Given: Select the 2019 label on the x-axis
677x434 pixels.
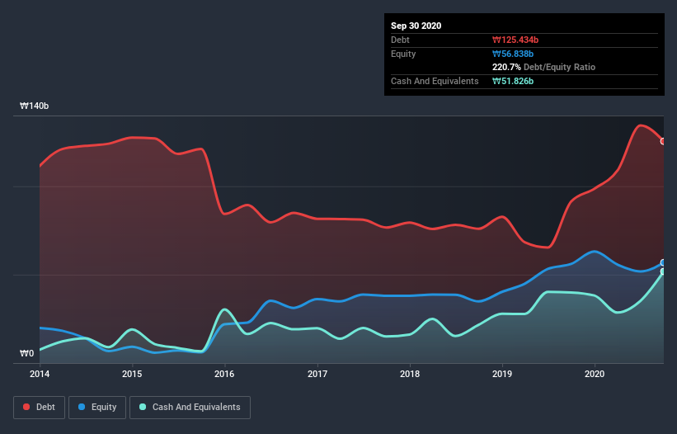Looking at the screenshot, I should [x=502, y=374].
